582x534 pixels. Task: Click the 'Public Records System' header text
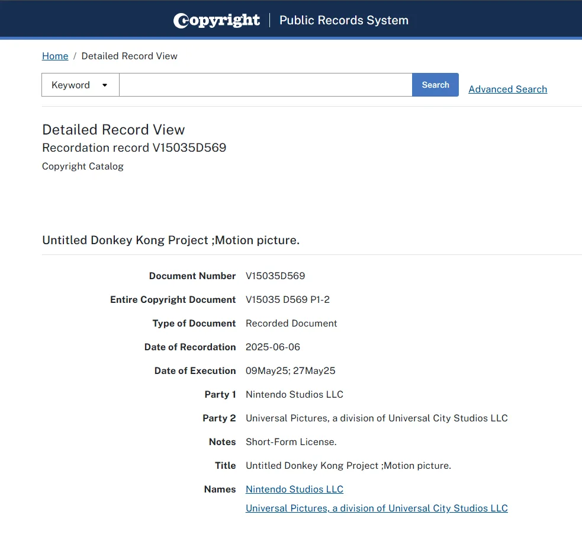click(344, 20)
